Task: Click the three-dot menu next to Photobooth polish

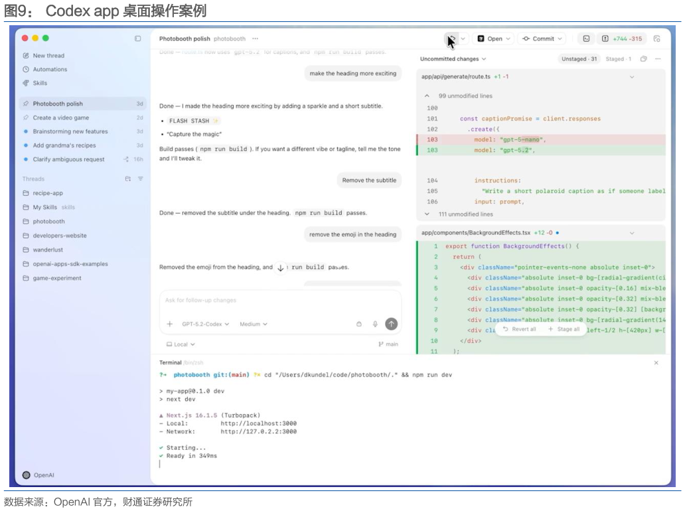Action: tap(255, 38)
